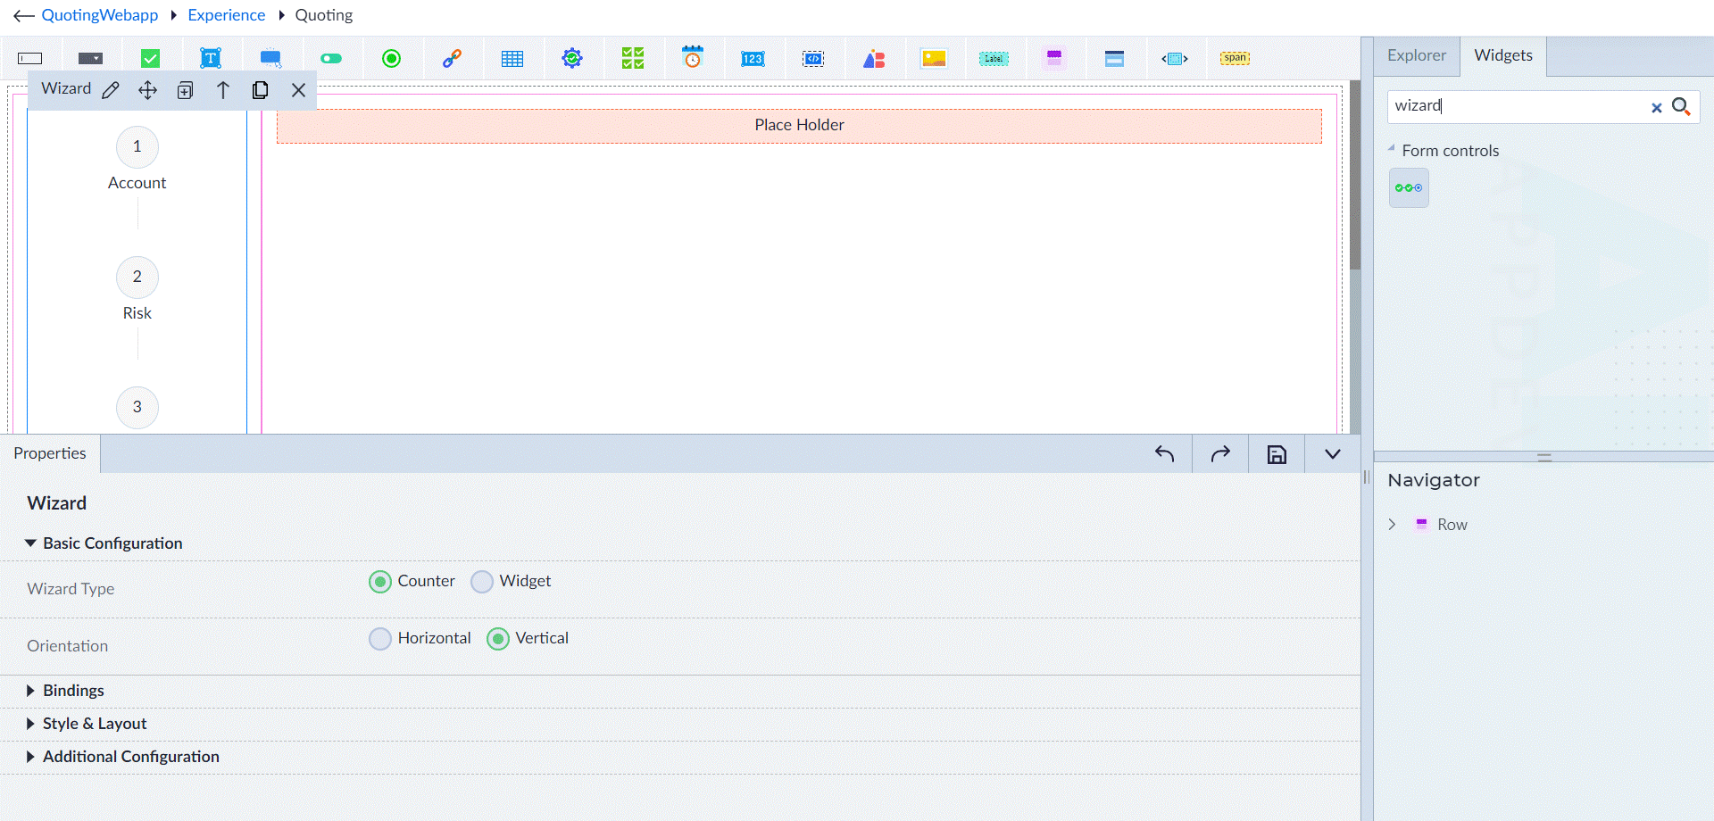Pick the text input widget icon

click(x=30, y=59)
